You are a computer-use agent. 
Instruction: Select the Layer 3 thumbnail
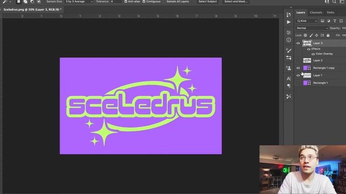(x=307, y=43)
